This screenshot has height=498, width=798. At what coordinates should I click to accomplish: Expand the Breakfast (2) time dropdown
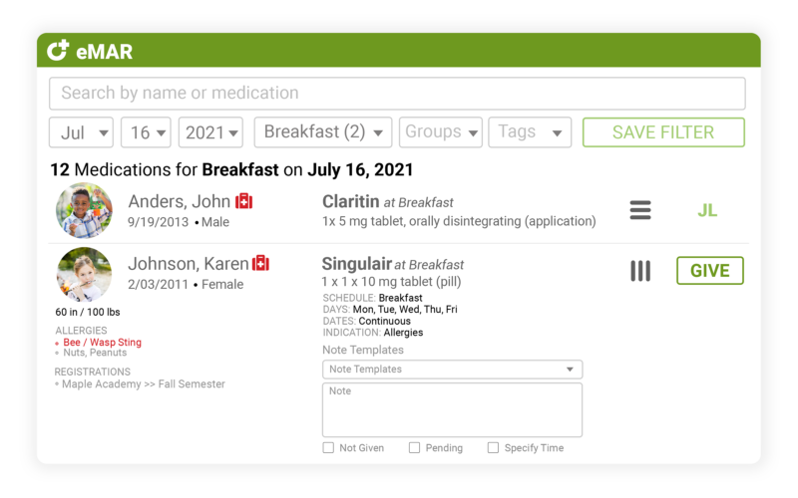point(323,132)
